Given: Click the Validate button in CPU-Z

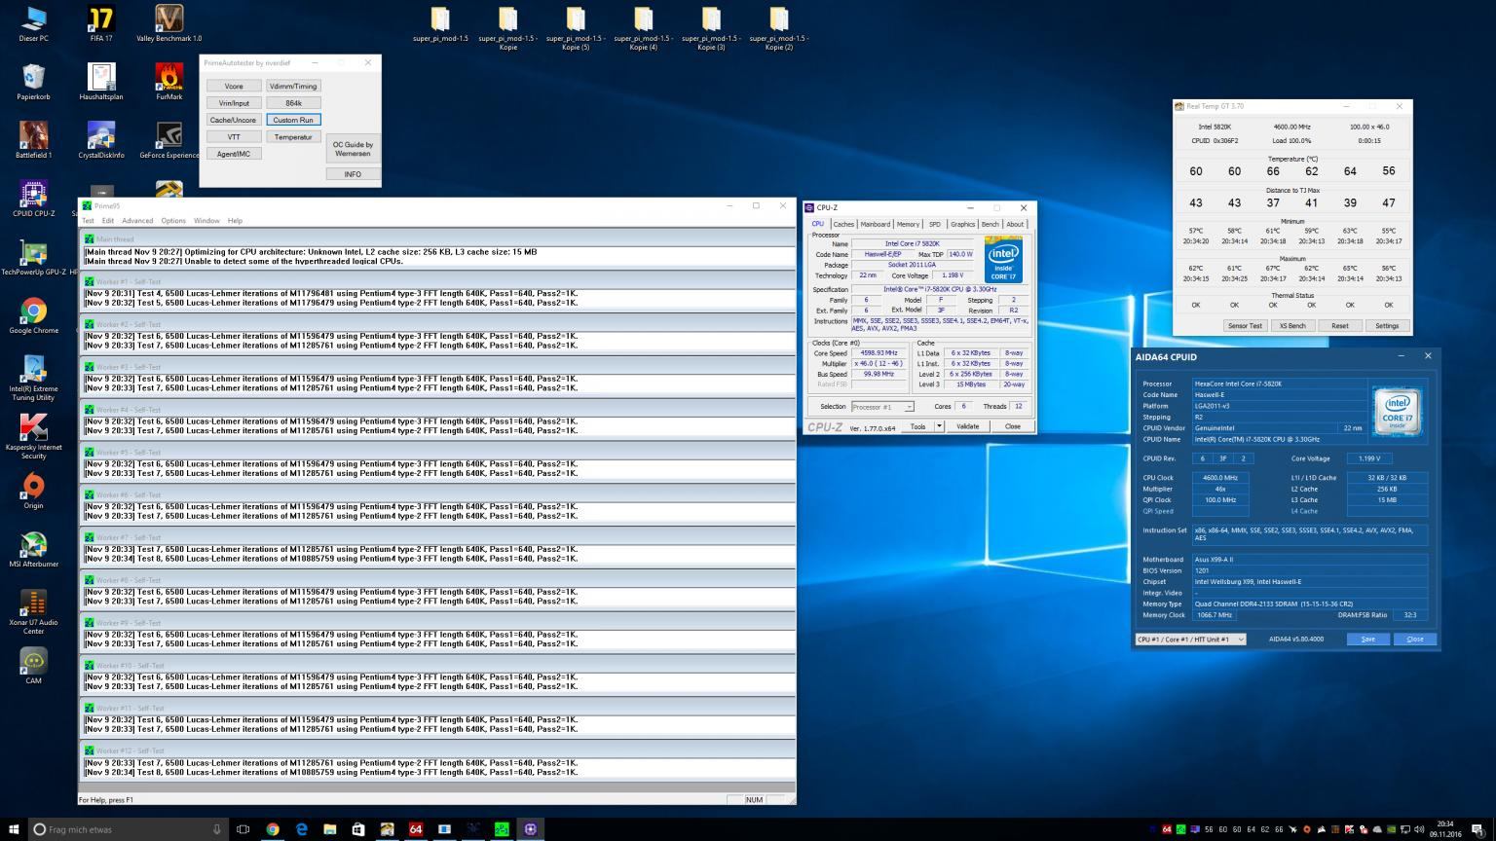Looking at the screenshot, I should (968, 426).
